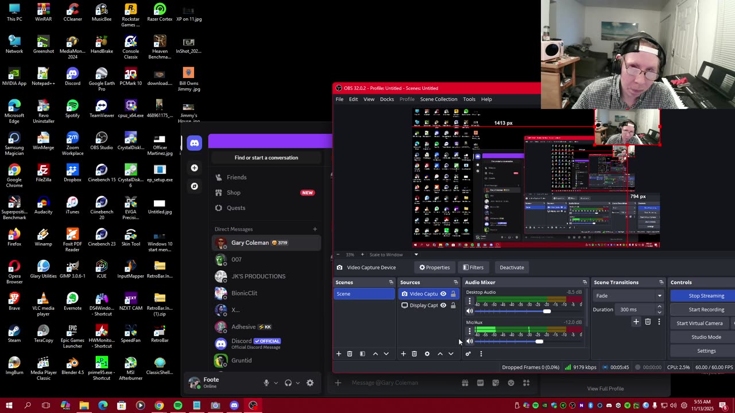Click Start Recording button

pos(706,310)
